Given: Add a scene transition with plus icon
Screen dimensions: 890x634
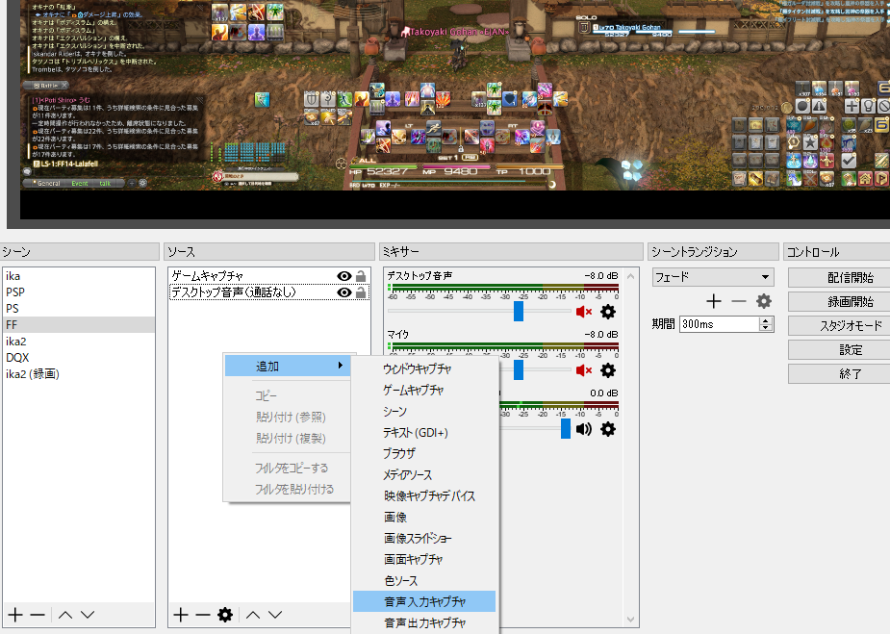Looking at the screenshot, I should click(714, 301).
